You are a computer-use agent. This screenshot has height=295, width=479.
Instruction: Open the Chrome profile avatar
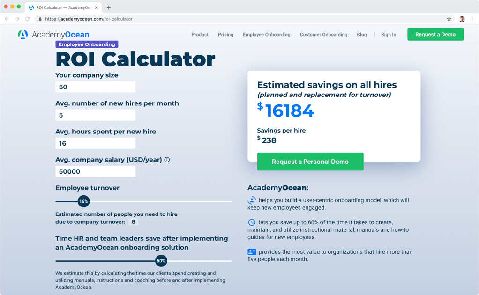tap(462, 19)
